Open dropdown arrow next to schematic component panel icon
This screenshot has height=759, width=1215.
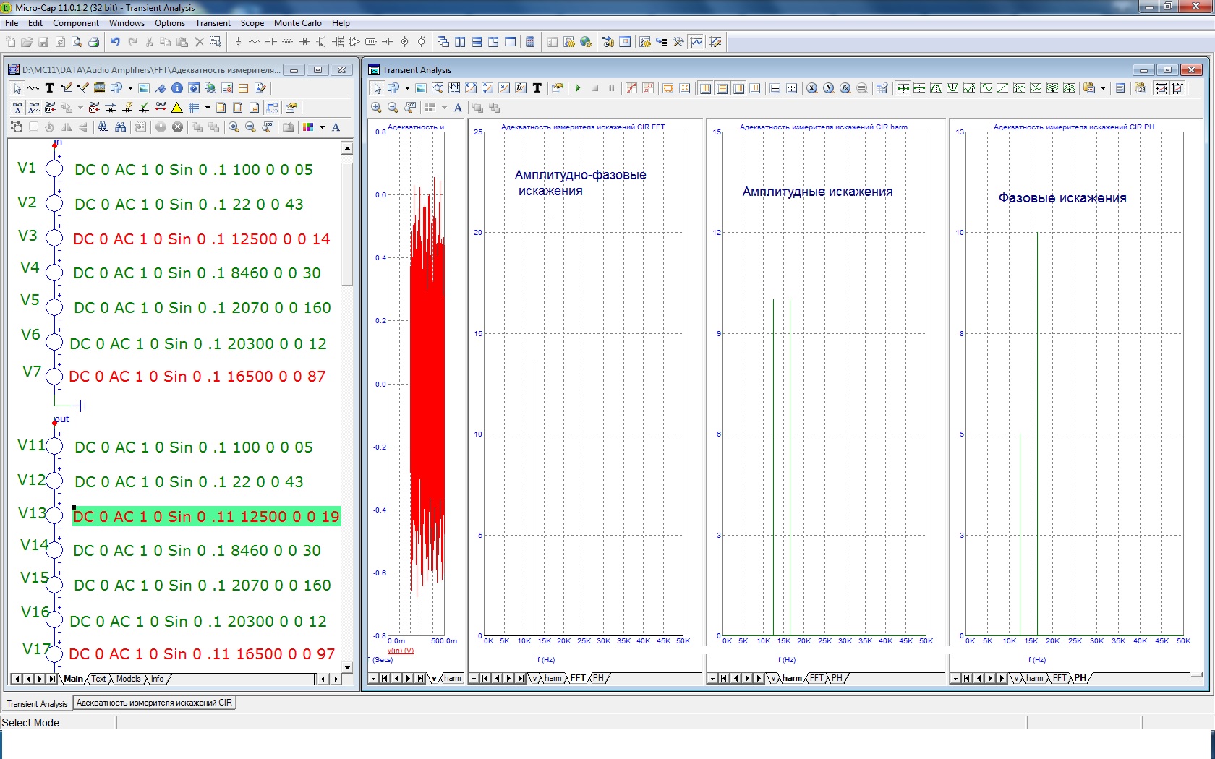(x=130, y=88)
